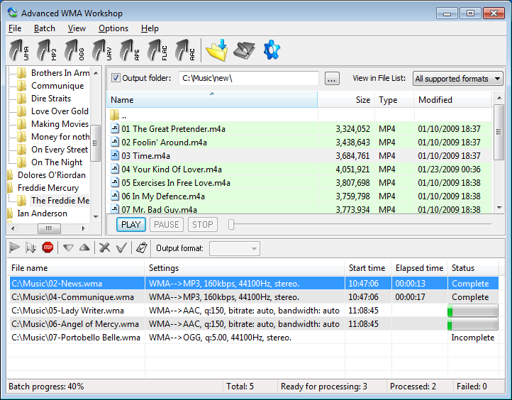Remove the batch item with the X icon

tap(104, 248)
